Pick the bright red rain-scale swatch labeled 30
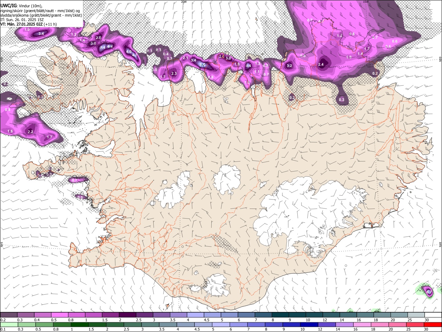442x332 pixels. (x=433, y=325)
